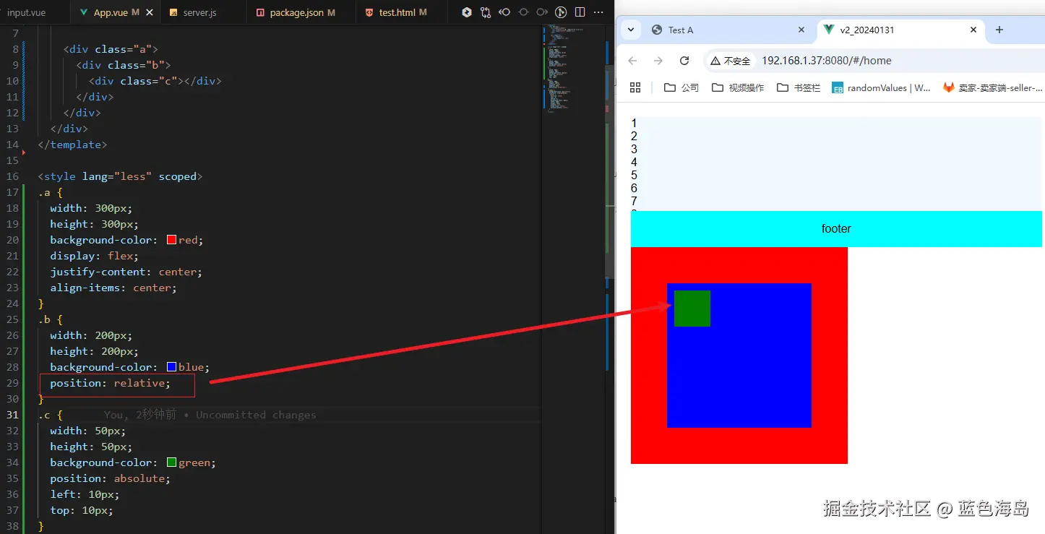Screen dimensions: 1045x534
Task: Select the App.vue editor tab
Action: pyautogui.click(x=116, y=13)
